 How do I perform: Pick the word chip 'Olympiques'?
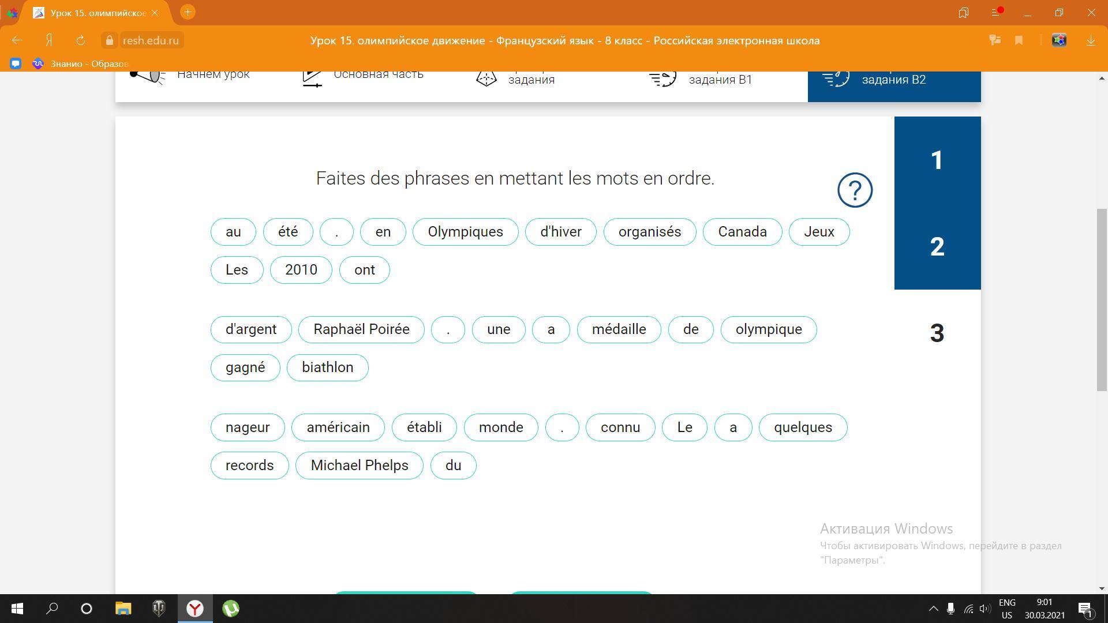(x=465, y=232)
